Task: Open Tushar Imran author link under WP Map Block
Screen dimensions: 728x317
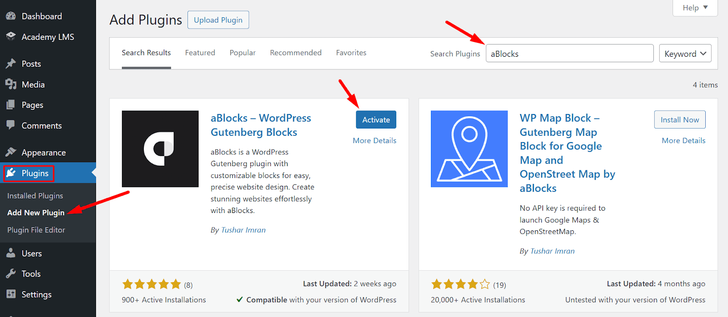Action: (552, 251)
